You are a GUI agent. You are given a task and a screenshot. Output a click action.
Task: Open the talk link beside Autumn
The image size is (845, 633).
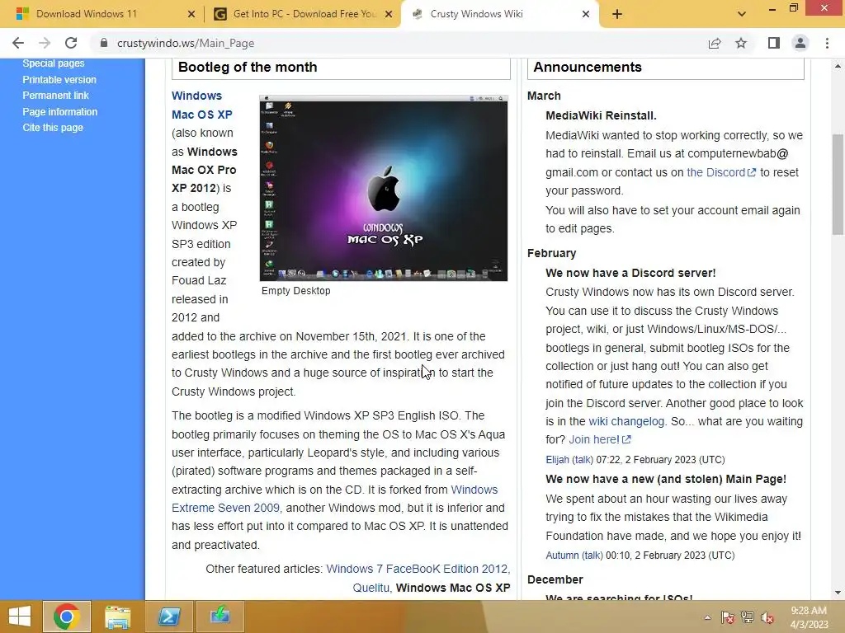point(592,556)
